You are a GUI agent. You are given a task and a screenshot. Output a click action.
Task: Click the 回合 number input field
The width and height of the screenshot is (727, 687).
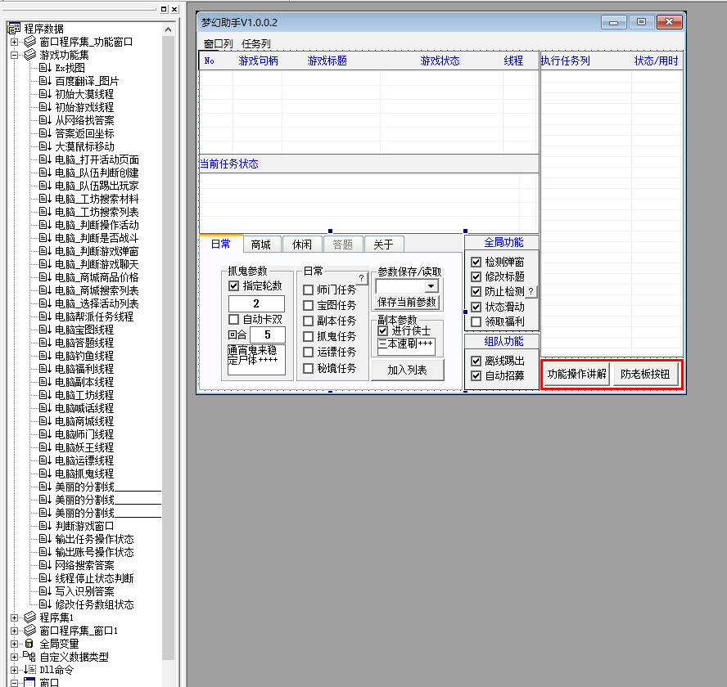(267, 335)
